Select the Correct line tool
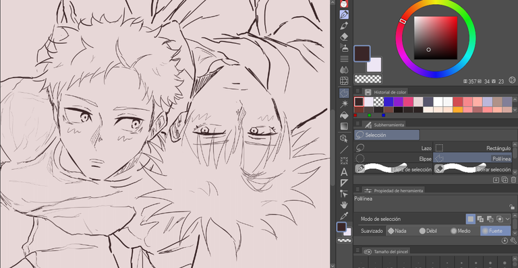Image resolution: width=518 pixels, height=268 pixels. coord(344,194)
